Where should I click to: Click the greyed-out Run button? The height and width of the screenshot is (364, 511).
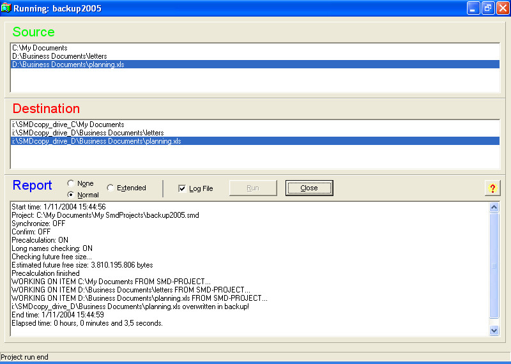click(x=253, y=188)
